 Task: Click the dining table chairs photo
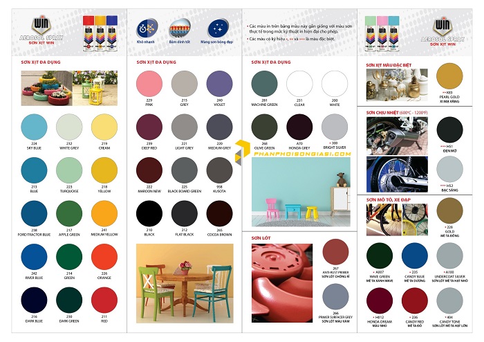tap(185, 284)
